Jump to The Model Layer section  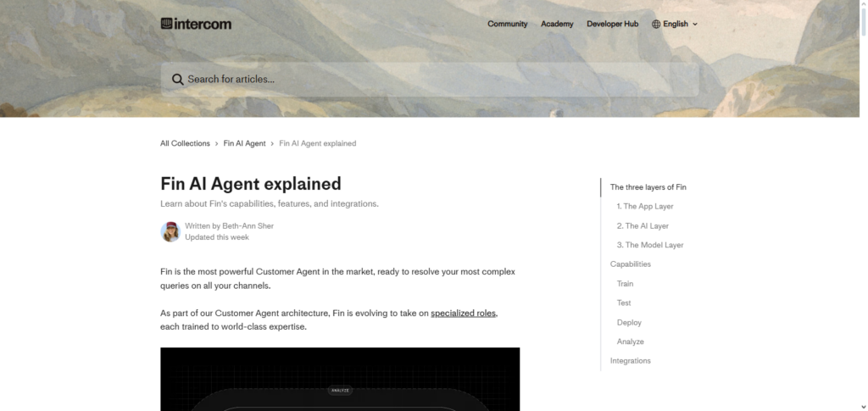point(649,245)
